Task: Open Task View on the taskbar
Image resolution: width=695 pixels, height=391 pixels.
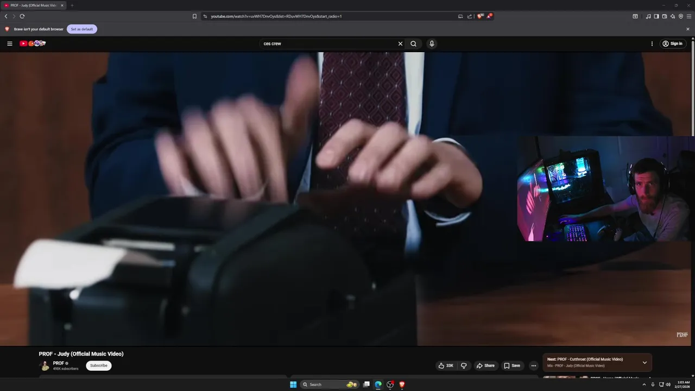Action: (x=367, y=384)
